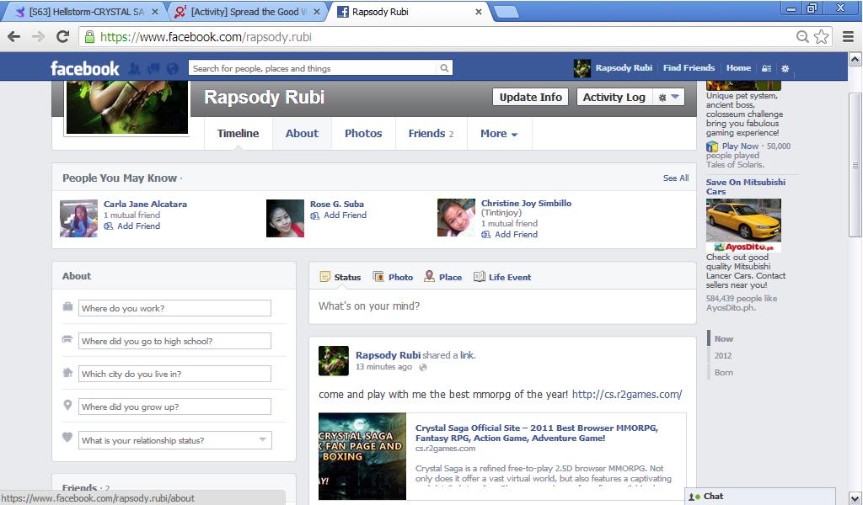Click the search magnifier icon
The height and width of the screenshot is (505, 863).
point(444,69)
